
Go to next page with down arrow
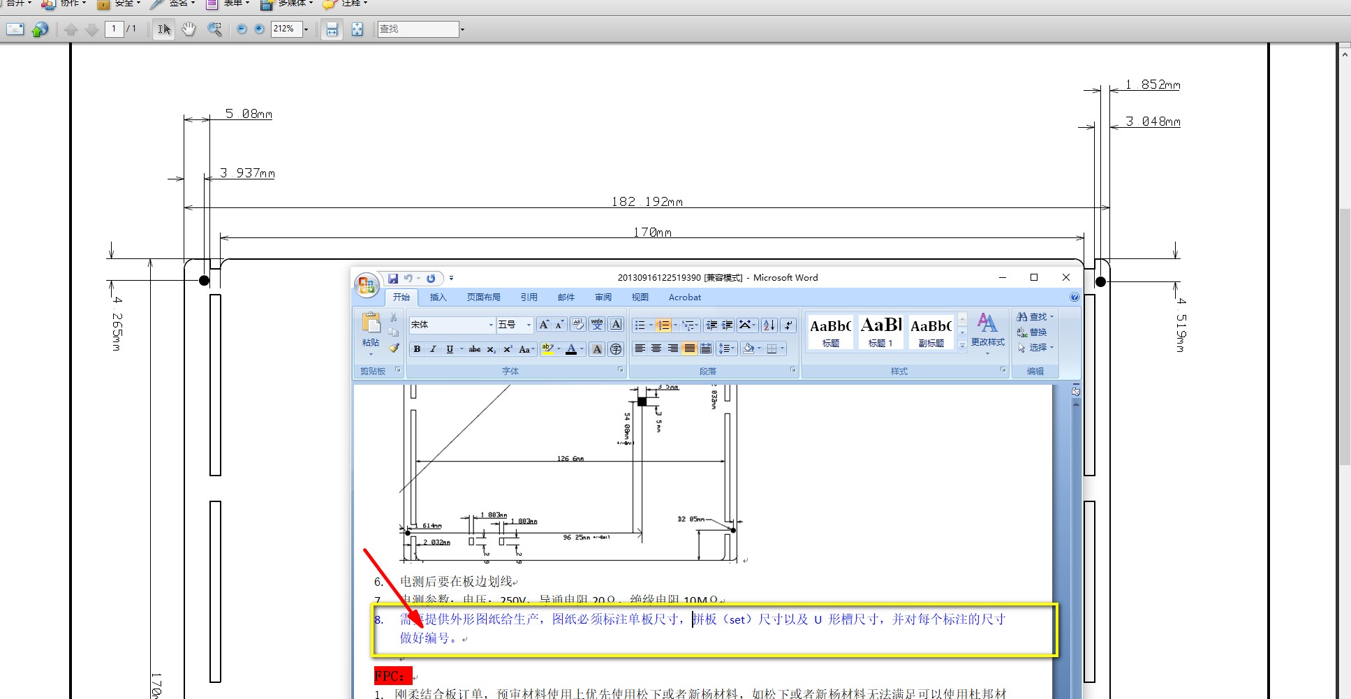click(x=91, y=29)
